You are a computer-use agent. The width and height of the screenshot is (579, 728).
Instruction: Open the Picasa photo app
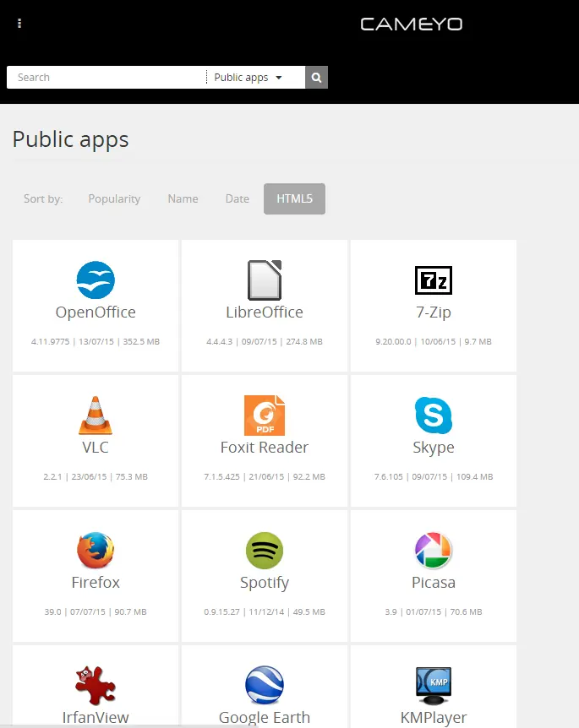coord(434,551)
